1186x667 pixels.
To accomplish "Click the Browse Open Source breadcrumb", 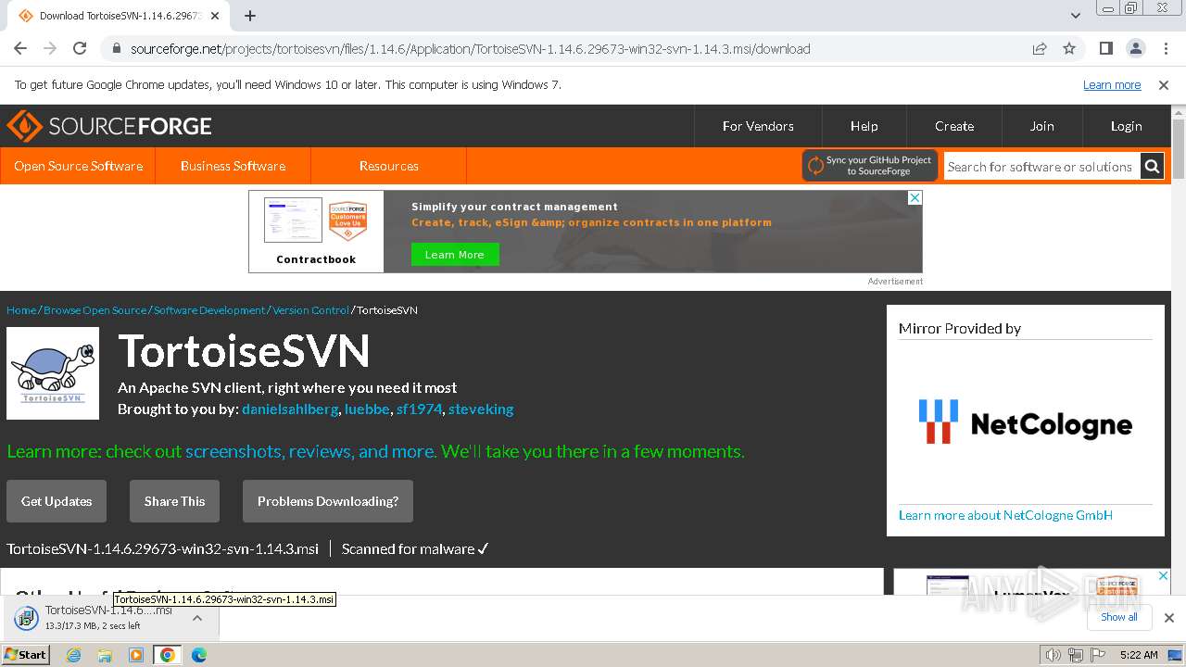I will pos(95,310).
